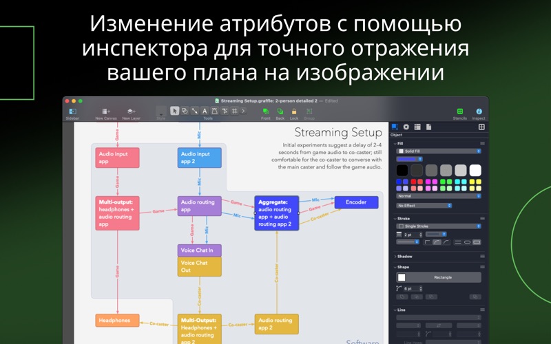
Task: Select the blue Audio input app 2 shape
Action: [199, 158]
